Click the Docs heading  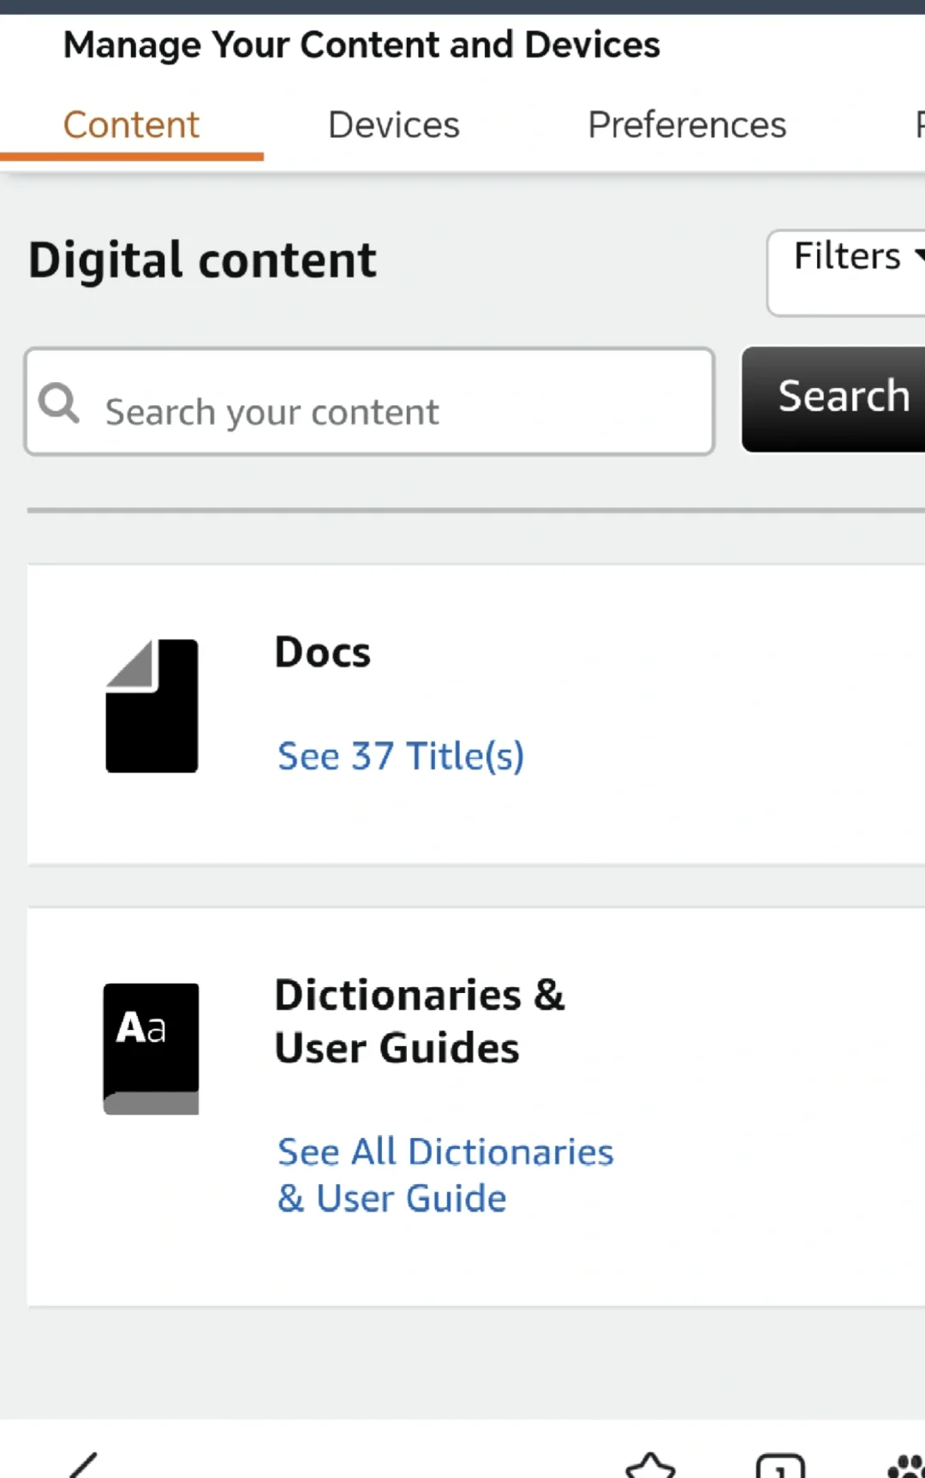(x=323, y=653)
